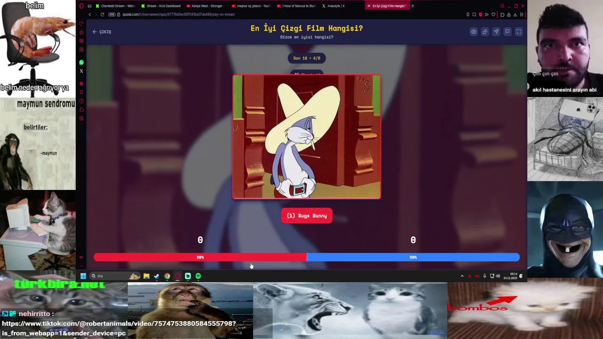Open X (Twitter) from Opera sidebar

coord(81,71)
